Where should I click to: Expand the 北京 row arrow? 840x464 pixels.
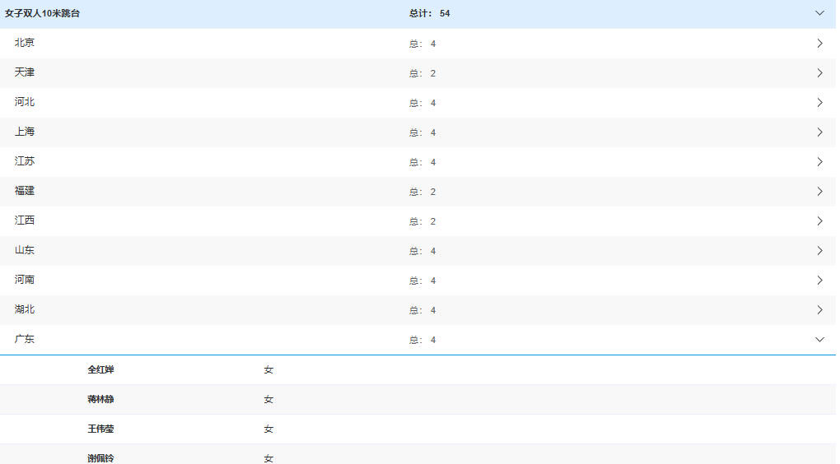point(819,44)
